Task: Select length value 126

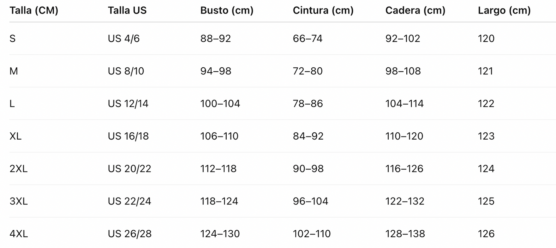Action: coord(486,234)
